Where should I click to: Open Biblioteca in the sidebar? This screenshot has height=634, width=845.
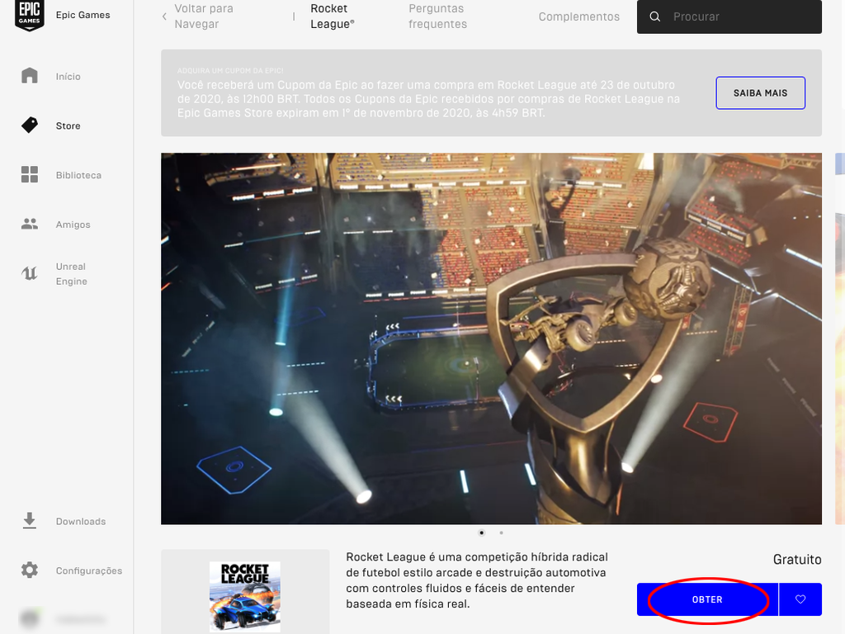point(78,175)
